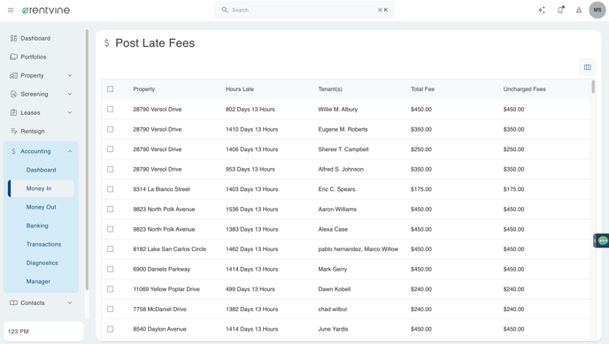
Task: Sort by the Hours Late column header
Action: (x=240, y=89)
